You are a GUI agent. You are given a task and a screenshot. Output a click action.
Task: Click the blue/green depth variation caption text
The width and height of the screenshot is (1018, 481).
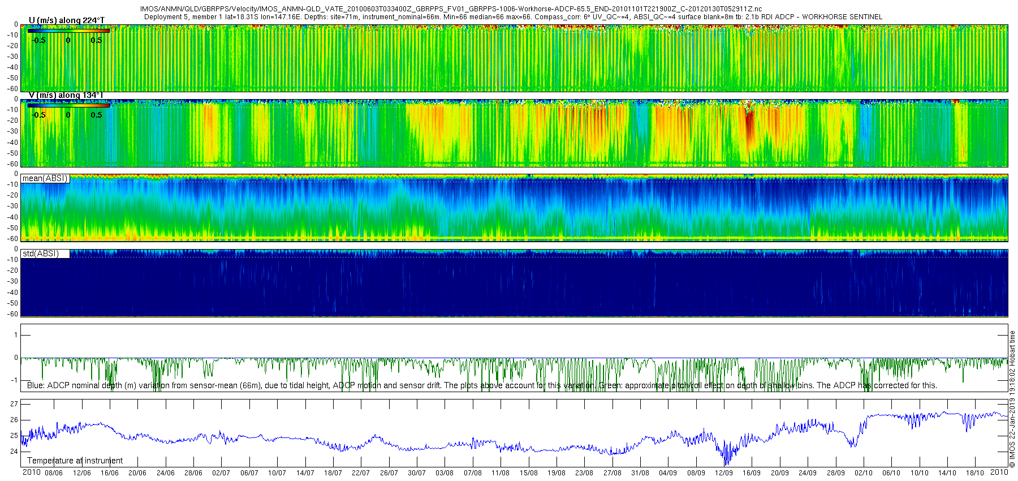[x=482, y=385]
